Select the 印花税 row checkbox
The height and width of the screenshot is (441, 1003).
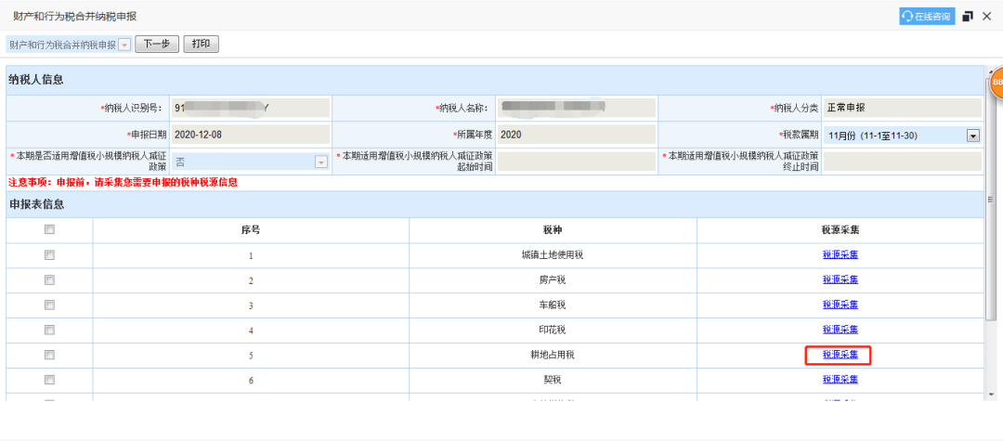(x=49, y=330)
